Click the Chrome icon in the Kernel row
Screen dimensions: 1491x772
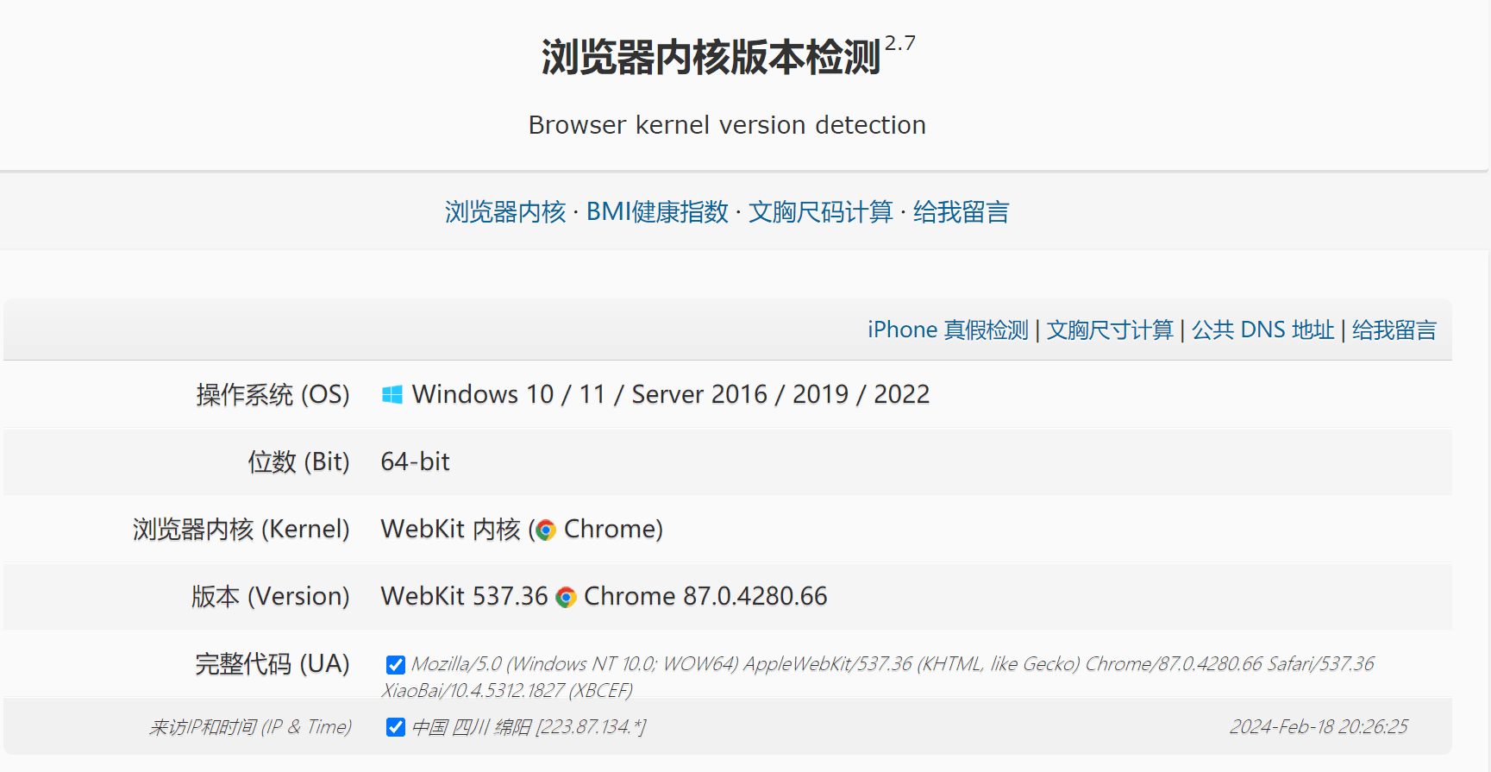544,529
